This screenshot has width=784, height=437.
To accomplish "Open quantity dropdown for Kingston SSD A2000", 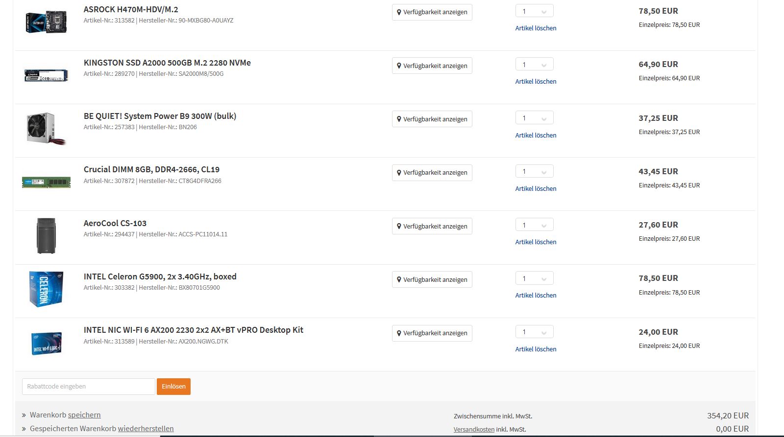I will pos(534,65).
